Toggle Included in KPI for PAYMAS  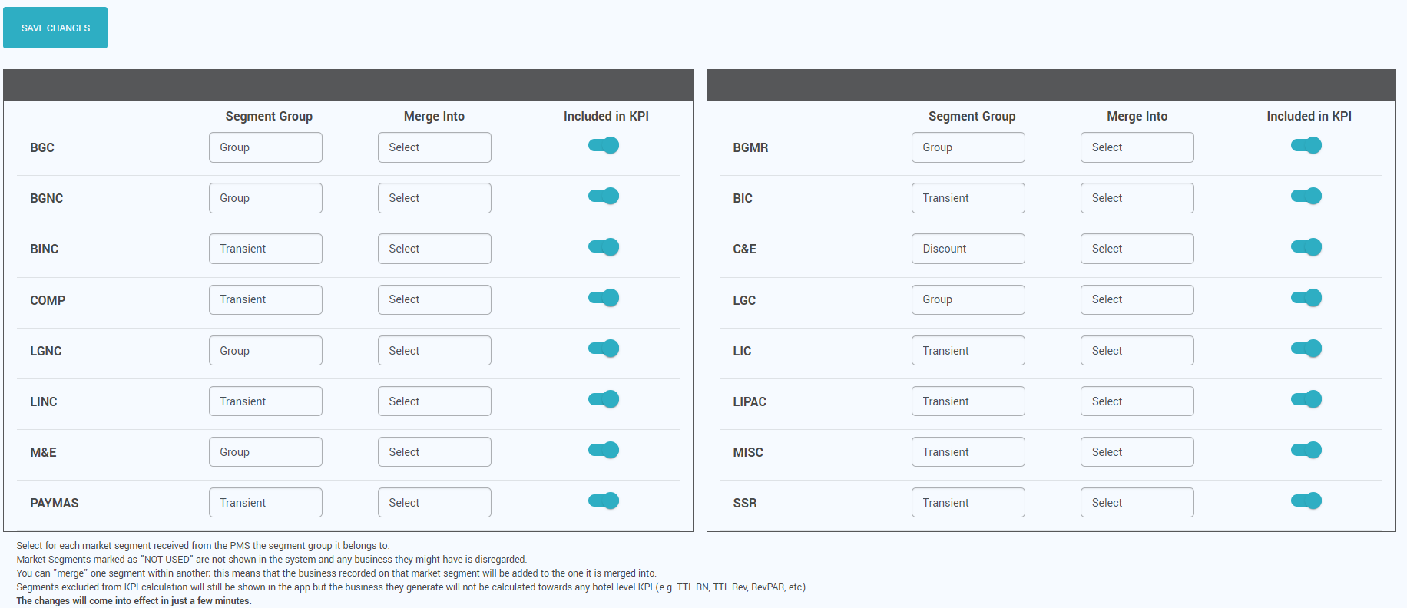point(604,501)
